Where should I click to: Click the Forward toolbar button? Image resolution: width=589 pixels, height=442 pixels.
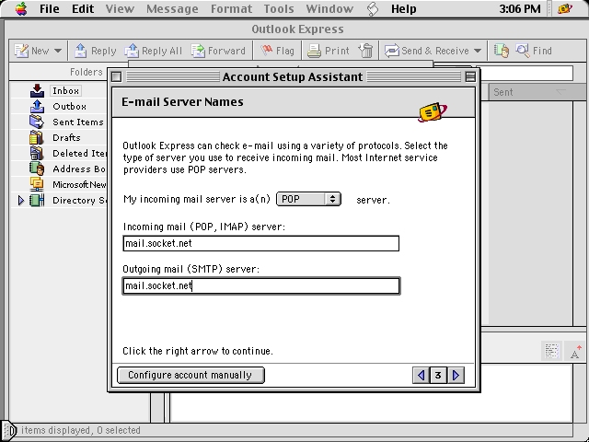(218, 51)
